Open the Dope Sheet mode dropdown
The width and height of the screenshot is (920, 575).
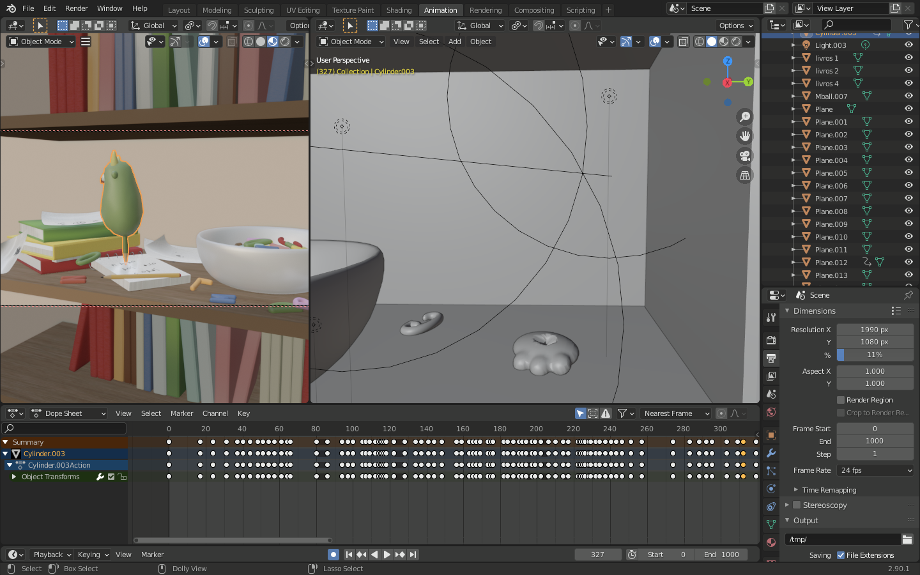68,413
